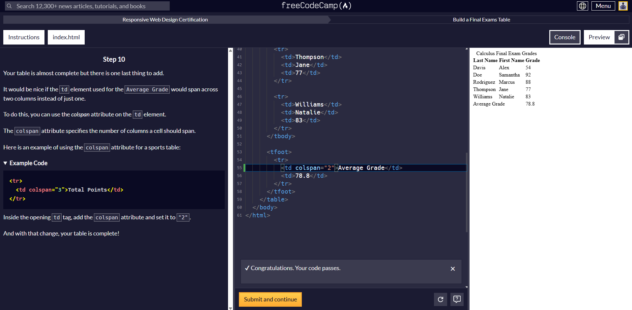Dismiss the congratulations message
The width and height of the screenshot is (632, 310).
click(453, 269)
